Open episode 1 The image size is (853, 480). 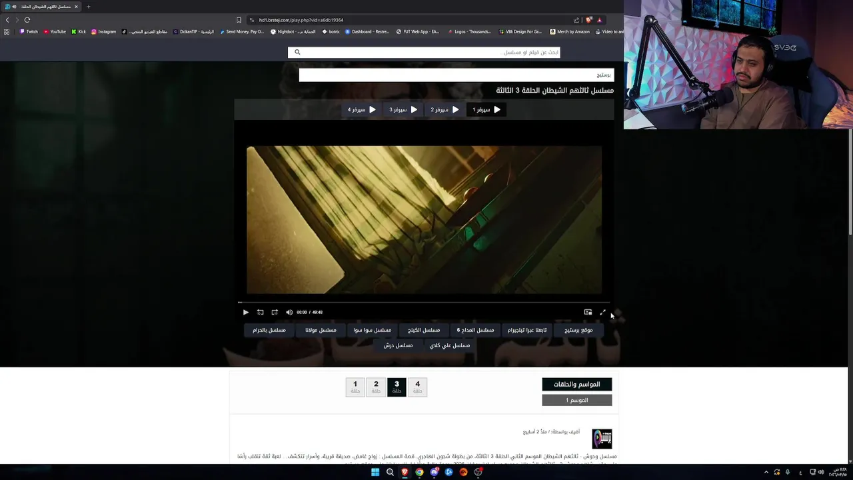355,387
